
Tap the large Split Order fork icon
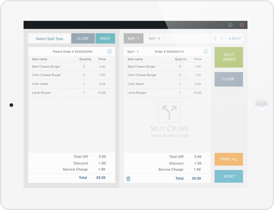[x=169, y=112]
